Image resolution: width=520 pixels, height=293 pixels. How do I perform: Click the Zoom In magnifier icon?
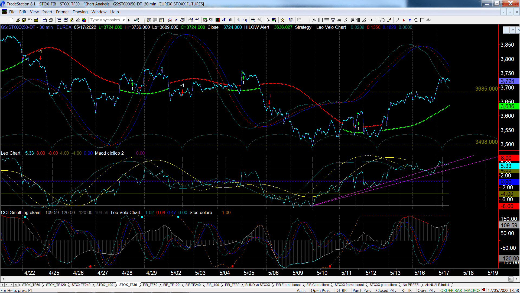[253, 20]
